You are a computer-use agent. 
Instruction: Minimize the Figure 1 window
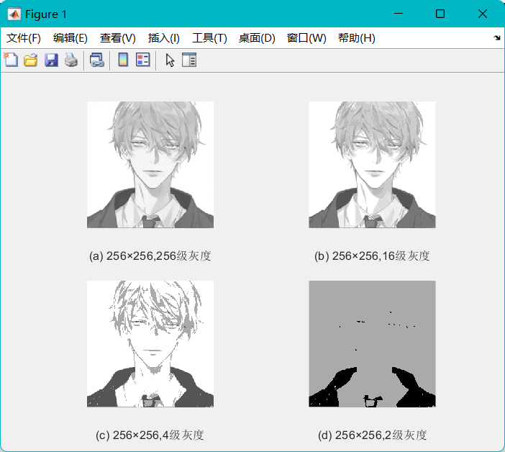399,14
